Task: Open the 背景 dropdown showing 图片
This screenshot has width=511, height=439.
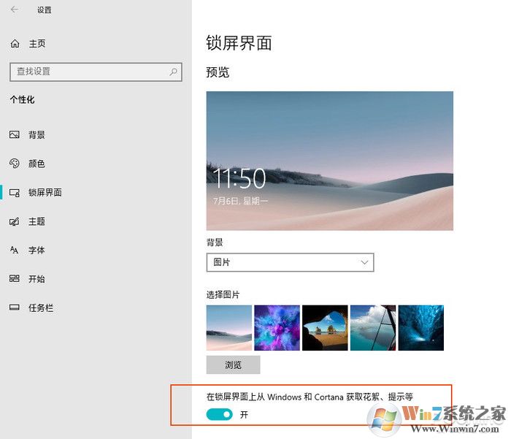Action: point(290,262)
